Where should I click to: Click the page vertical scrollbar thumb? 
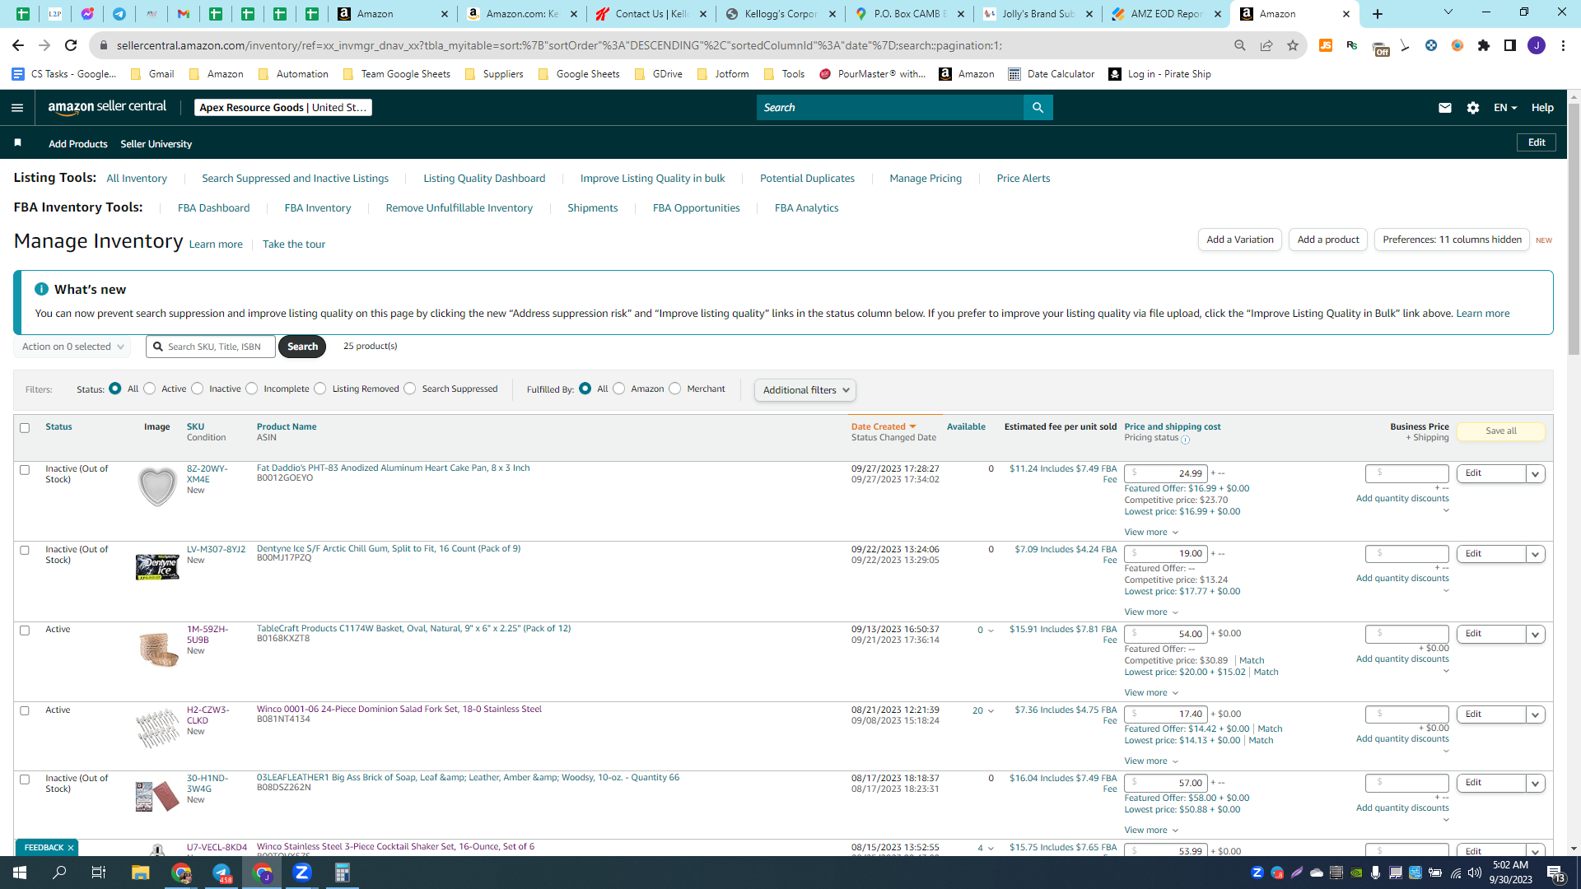point(1574,230)
